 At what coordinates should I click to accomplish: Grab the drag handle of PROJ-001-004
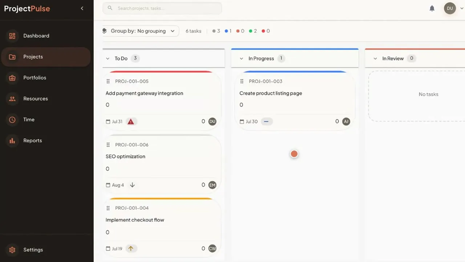tap(108, 208)
